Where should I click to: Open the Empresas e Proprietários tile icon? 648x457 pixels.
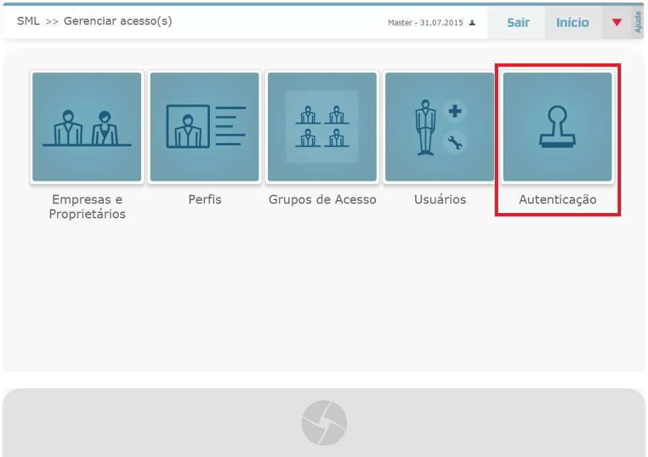(x=87, y=127)
